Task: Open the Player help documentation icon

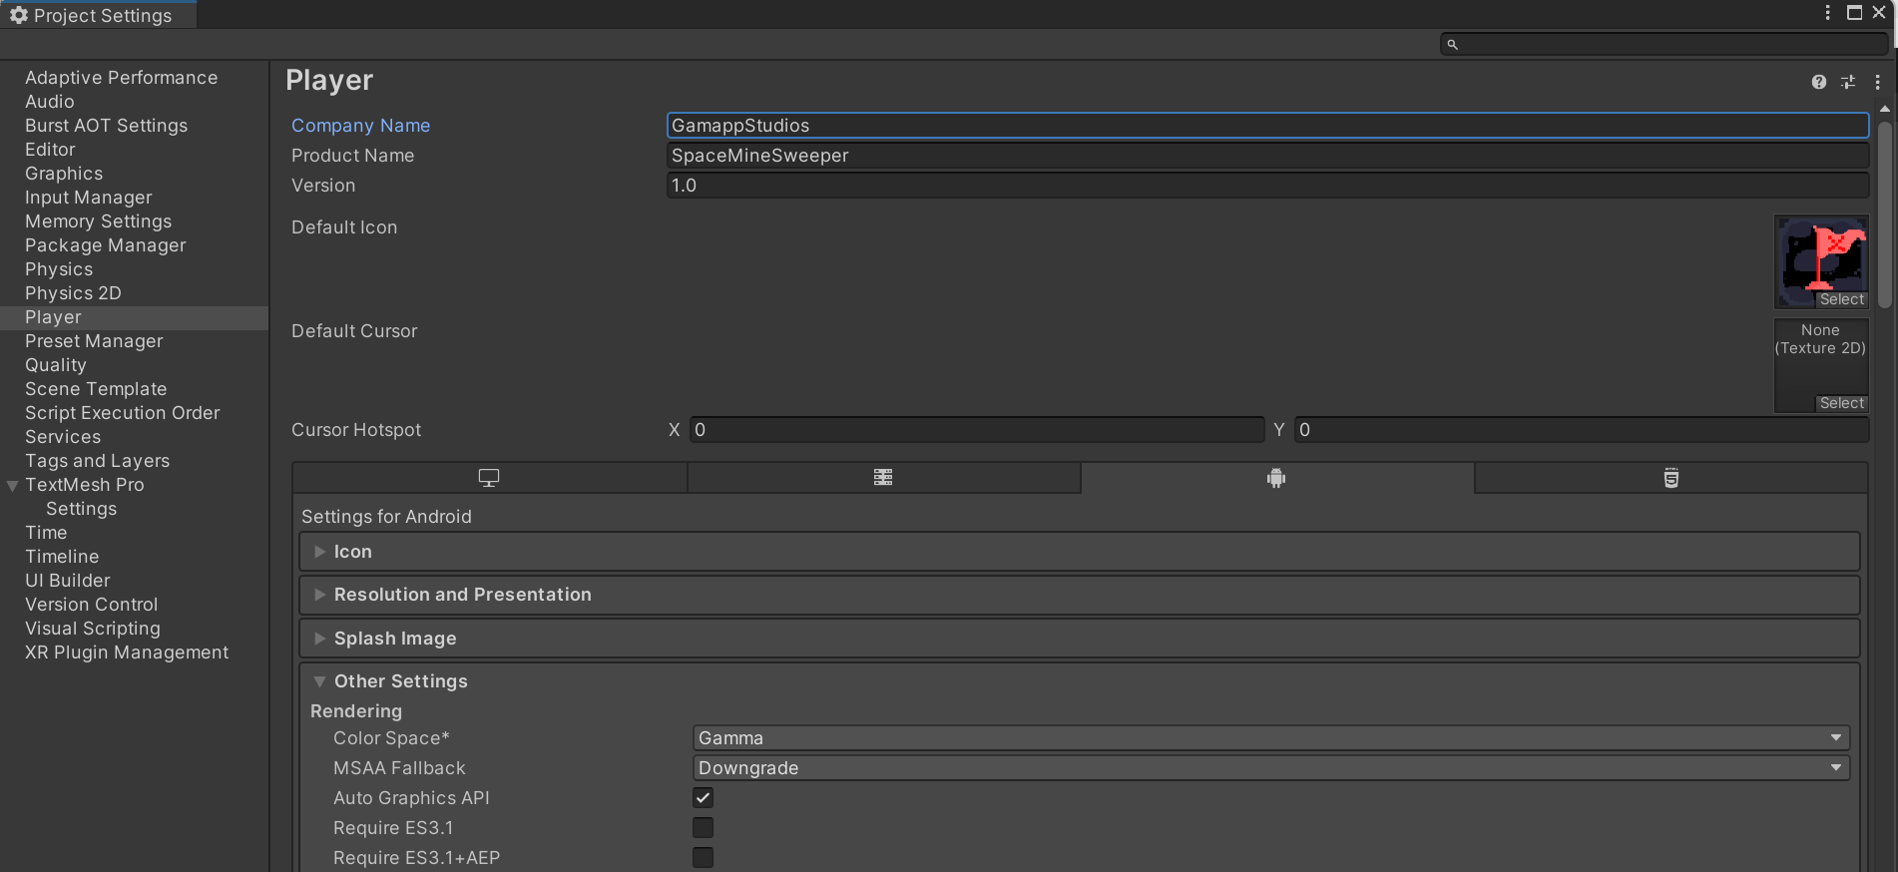Action: coord(1819,82)
